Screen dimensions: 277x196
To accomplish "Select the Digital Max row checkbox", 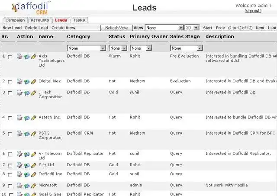I will pos(10,82).
